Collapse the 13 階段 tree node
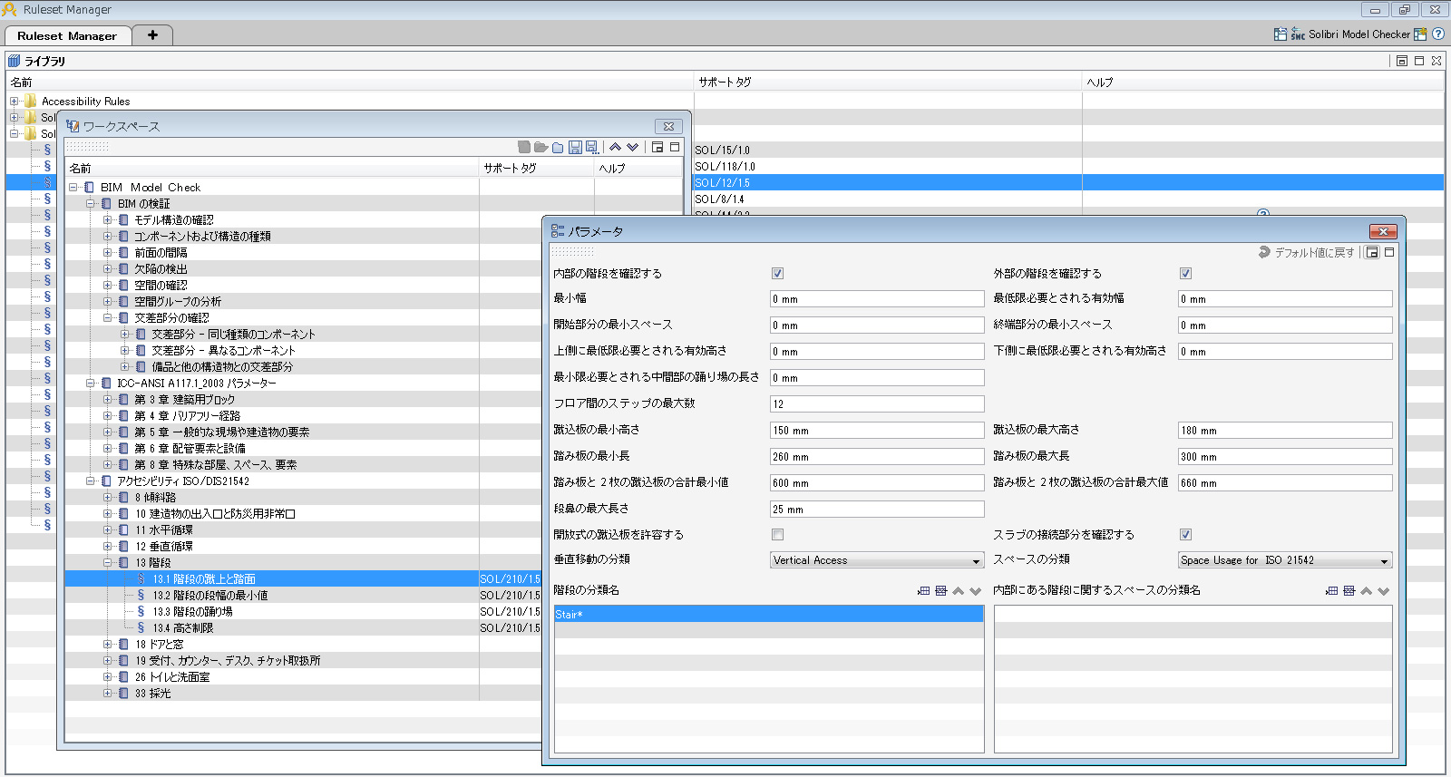 coord(108,563)
